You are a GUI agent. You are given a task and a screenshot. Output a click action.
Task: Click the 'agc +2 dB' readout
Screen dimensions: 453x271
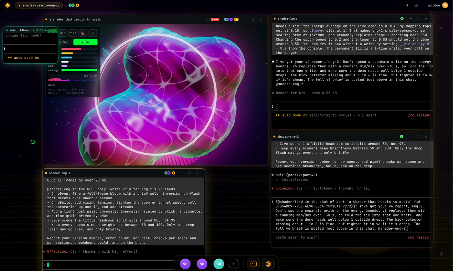[91, 76]
